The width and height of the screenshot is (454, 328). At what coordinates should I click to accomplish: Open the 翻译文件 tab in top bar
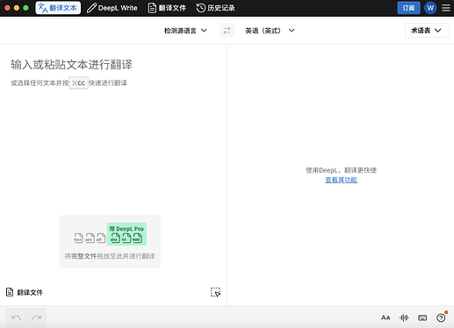pyautogui.click(x=167, y=8)
